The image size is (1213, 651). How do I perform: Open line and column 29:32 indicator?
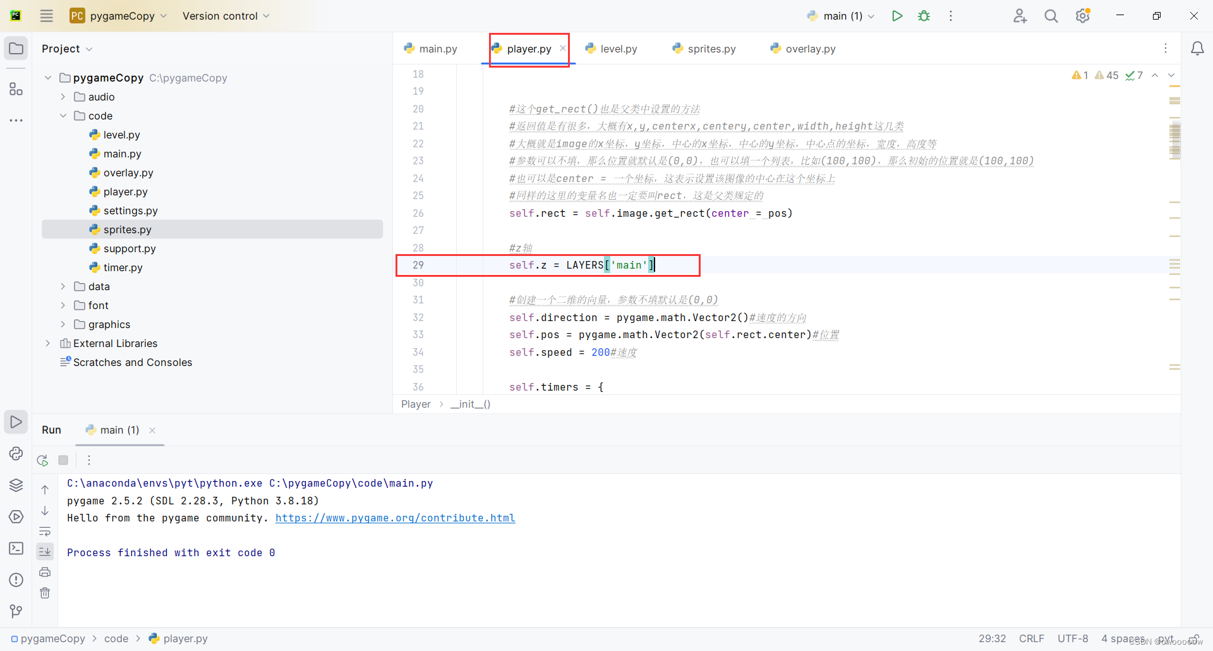(992, 638)
